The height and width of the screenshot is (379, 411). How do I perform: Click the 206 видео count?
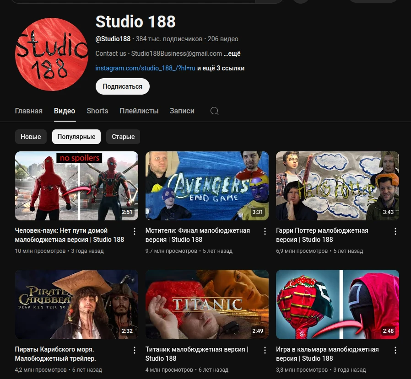click(x=223, y=39)
